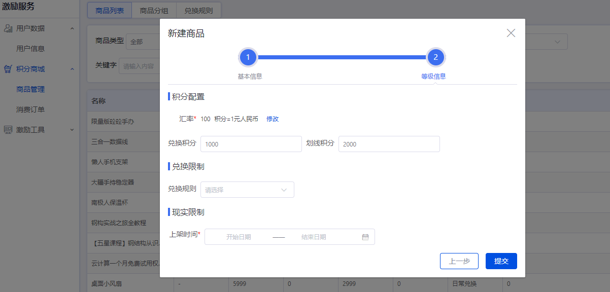Select the 开始日期 start date field
Viewport: 610px width, 292px height.
pyautogui.click(x=239, y=237)
